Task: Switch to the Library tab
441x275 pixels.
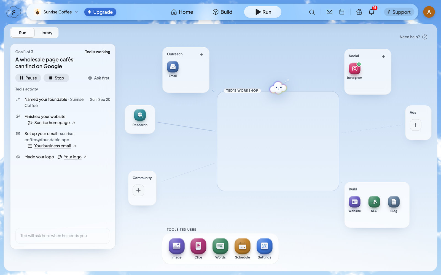Action: [x=46, y=33]
